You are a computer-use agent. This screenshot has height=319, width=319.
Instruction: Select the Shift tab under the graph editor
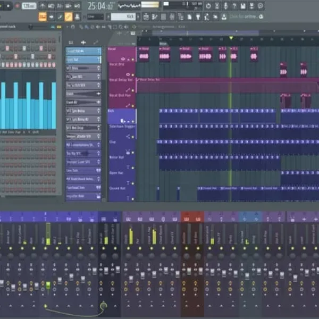[x=36, y=131]
